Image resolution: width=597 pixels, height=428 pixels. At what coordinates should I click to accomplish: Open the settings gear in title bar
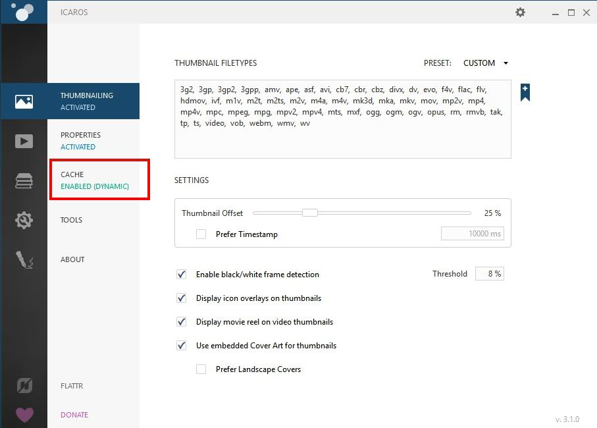(520, 13)
